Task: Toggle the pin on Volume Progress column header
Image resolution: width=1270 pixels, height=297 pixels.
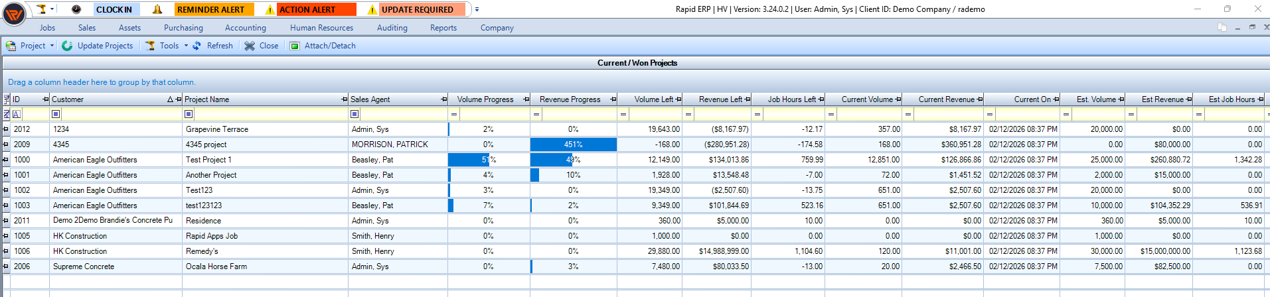Action: pyautogui.click(x=526, y=99)
